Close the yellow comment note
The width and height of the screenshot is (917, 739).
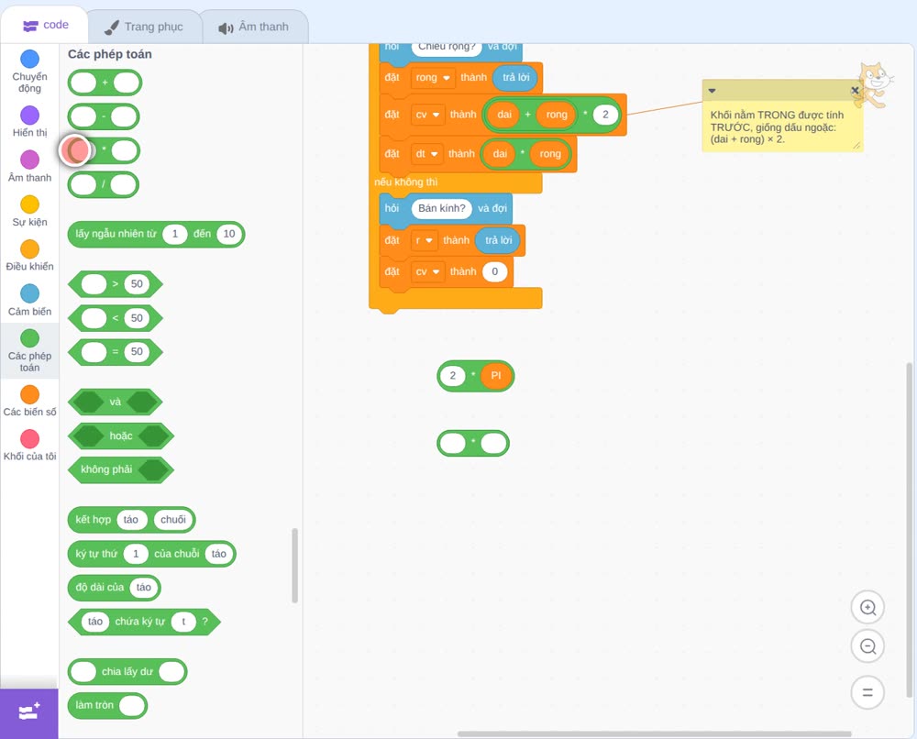pyautogui.click(x=855, y=91)
